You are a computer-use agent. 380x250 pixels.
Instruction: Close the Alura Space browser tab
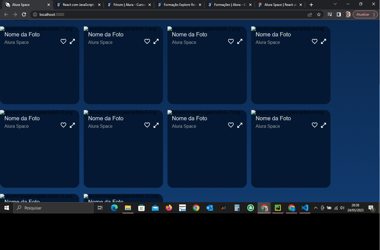click(x=49, y=5)
